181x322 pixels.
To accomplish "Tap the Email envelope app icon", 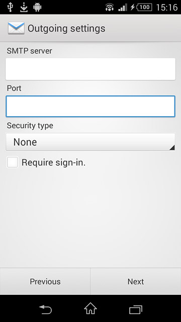I will (16, 28).
